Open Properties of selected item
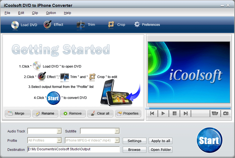 pyautogui.click(x=128, y=113)
